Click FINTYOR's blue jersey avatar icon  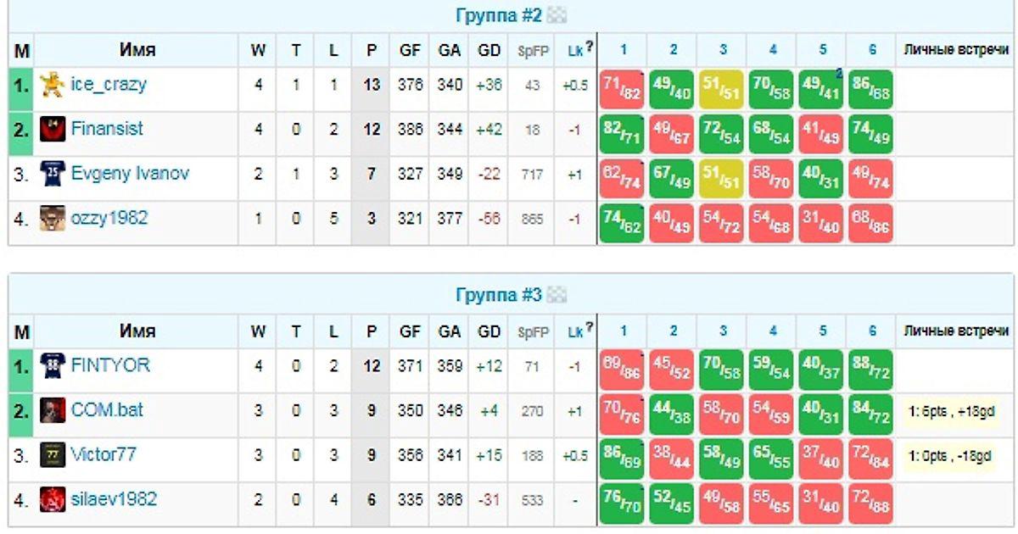53,365
